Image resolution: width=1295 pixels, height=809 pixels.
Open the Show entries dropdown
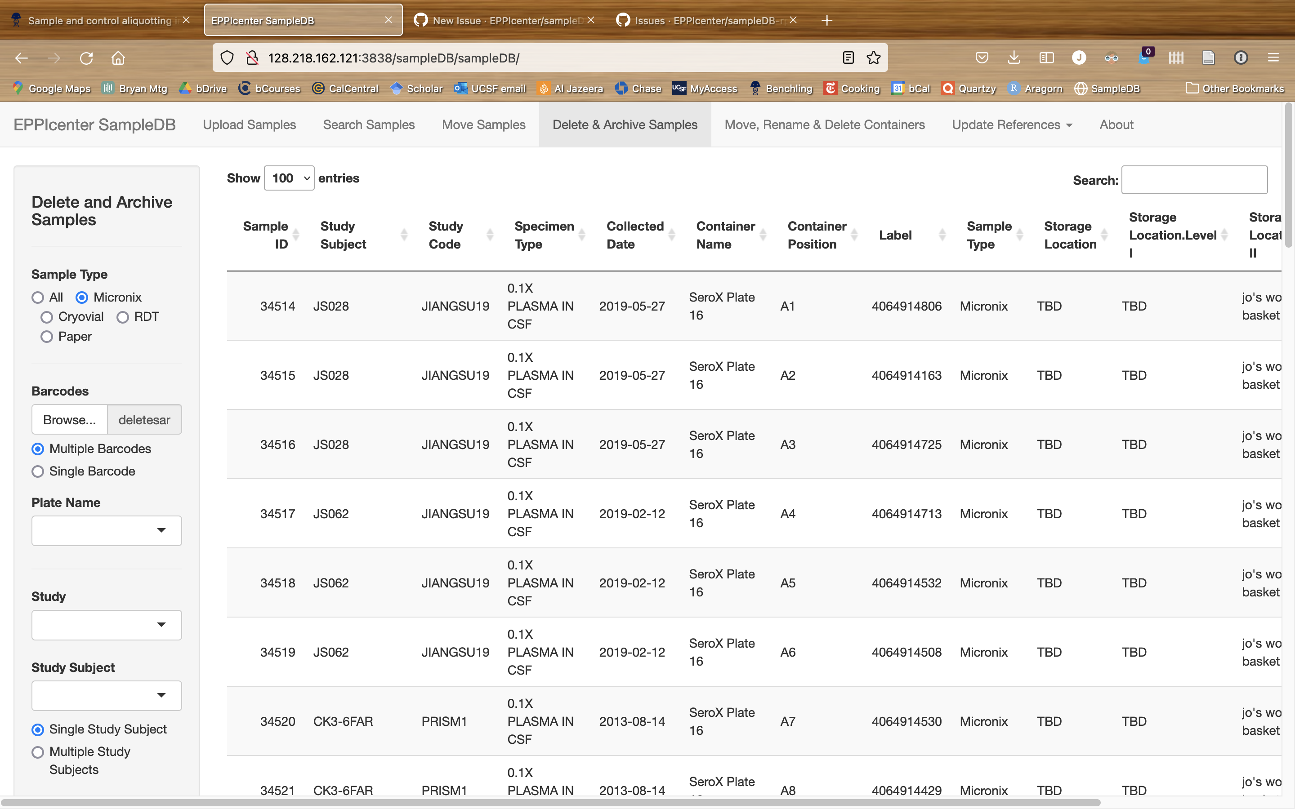pyautogui.click(x=288, y=178)
